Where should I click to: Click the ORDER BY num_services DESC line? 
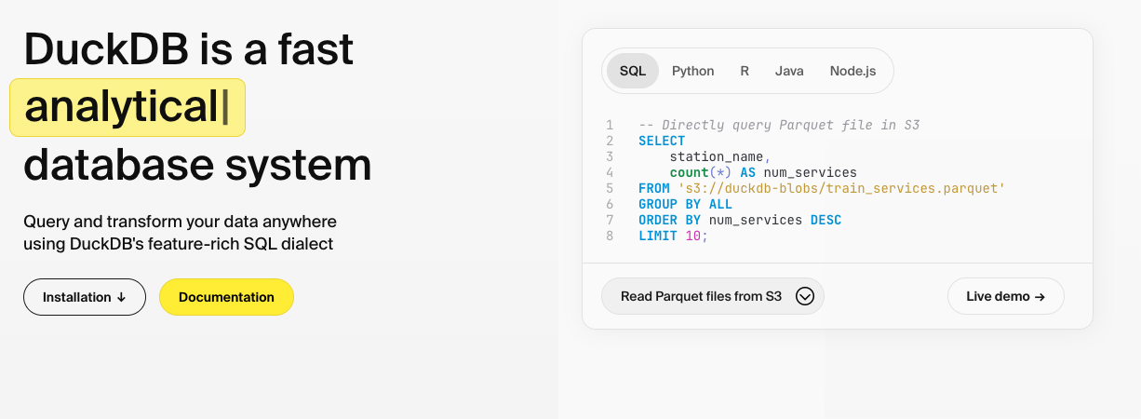click(739, 220)
